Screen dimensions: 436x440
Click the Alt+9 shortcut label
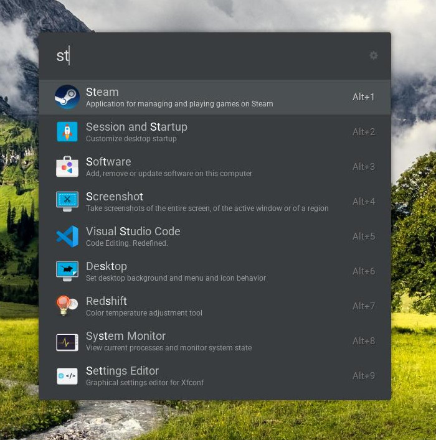(364, 376)
